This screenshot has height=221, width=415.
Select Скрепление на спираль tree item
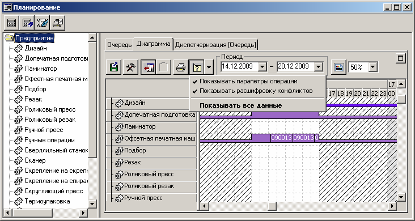pos(56,181)
